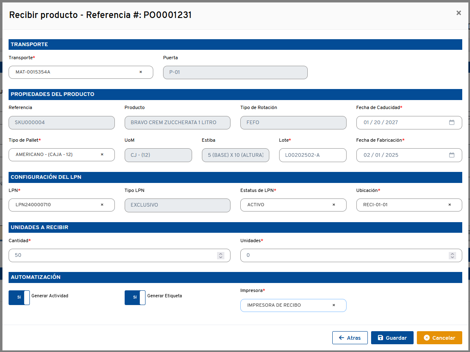Screen dimensions: 470x352
Task: Open calendar for Fecha de Fabricación
Action: click(452, 155)
